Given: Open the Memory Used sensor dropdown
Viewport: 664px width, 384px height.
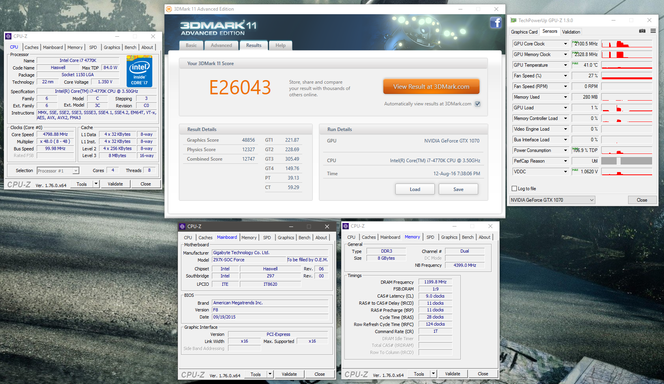Looking at the screenshot, I should coord(565,97).
